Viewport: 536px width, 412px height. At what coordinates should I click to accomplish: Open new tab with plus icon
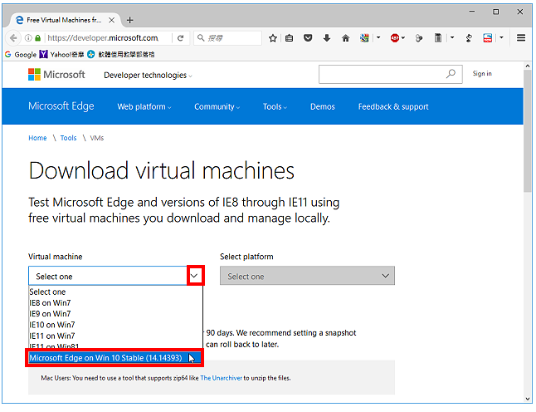click(129, 20)
